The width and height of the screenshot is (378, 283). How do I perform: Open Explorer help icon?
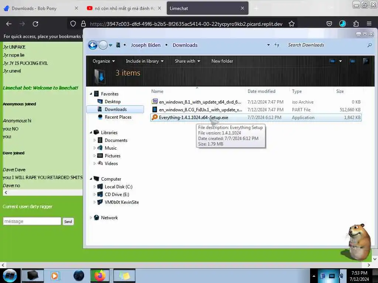pos(366,61)
